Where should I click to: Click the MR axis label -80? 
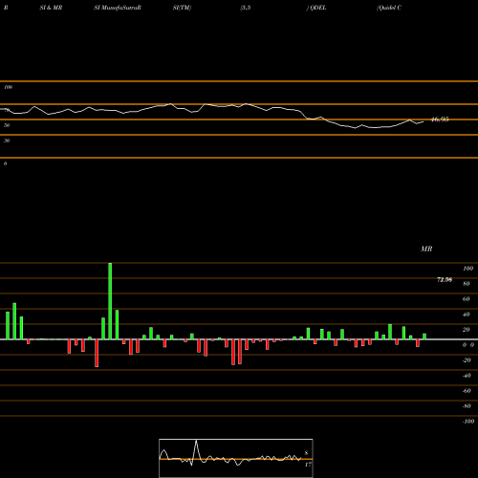click(x=467, y=406)
